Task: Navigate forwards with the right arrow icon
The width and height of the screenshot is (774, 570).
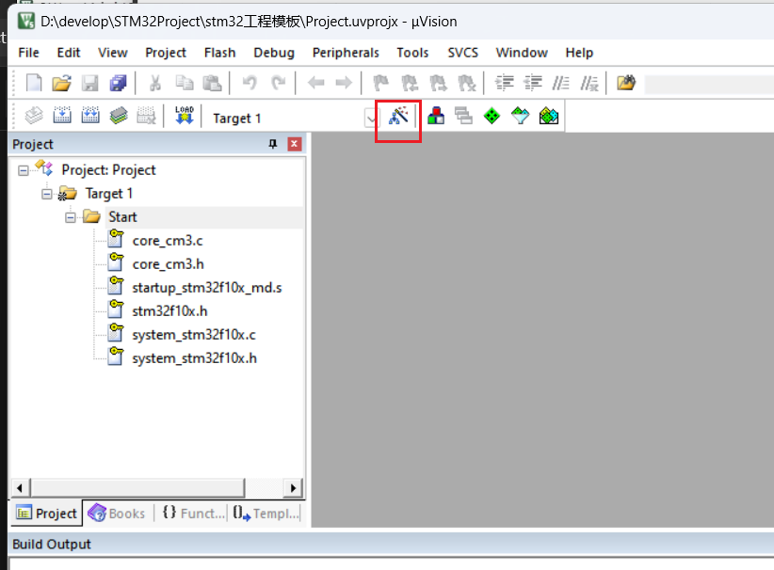Action: pos(344,83)
